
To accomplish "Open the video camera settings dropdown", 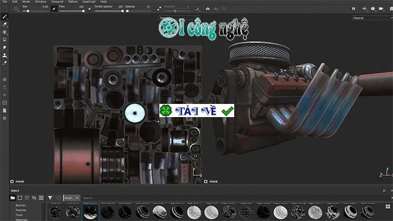I will pyautogui.click(x=382, y=9).
